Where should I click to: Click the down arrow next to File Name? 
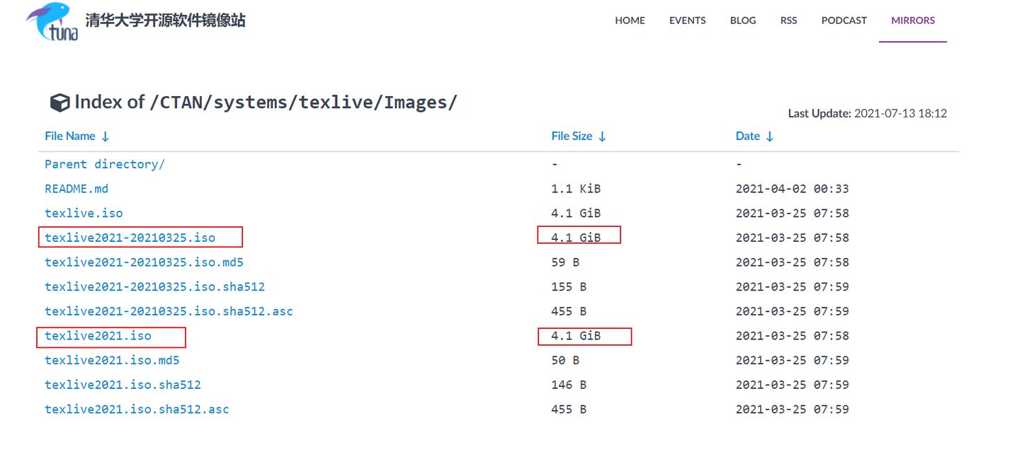[105, 136]
